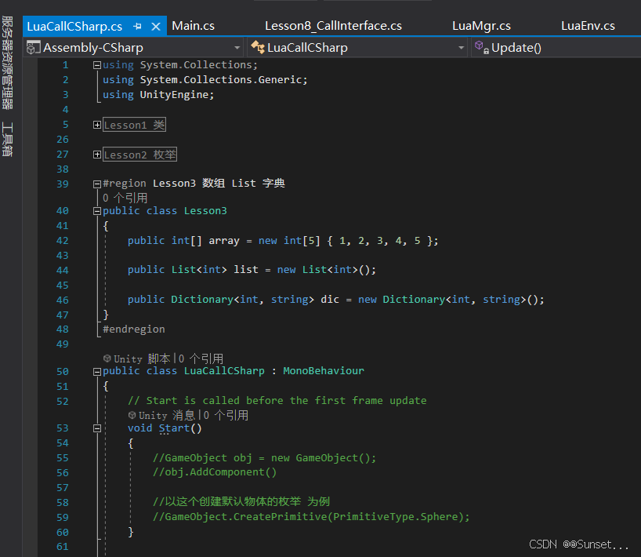Screen dimensions: 641x557
Task: Click the 'array' field name on line 42
Action: [x=224, y=241]
